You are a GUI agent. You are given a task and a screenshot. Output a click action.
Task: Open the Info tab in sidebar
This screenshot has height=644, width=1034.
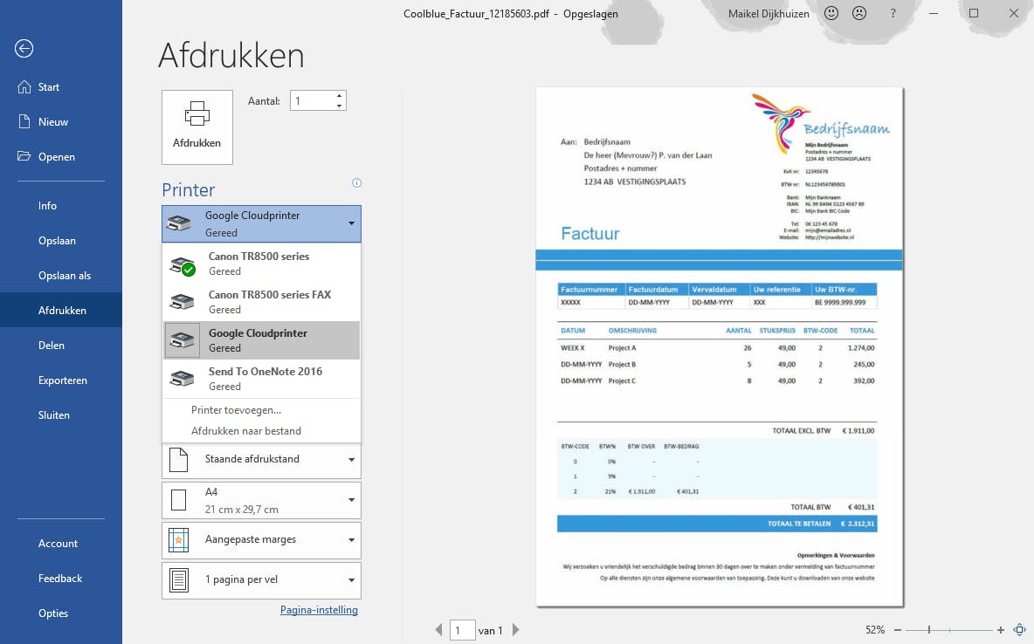point(60,206)
